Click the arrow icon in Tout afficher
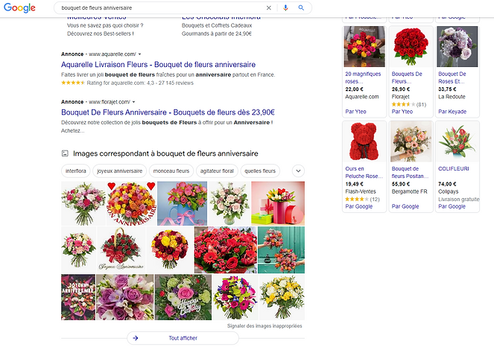The width and height of the screenshot is (494, 347). (136, 338)
